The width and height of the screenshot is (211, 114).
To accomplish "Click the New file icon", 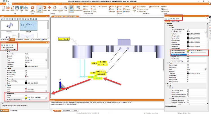I will click(3, 8).
